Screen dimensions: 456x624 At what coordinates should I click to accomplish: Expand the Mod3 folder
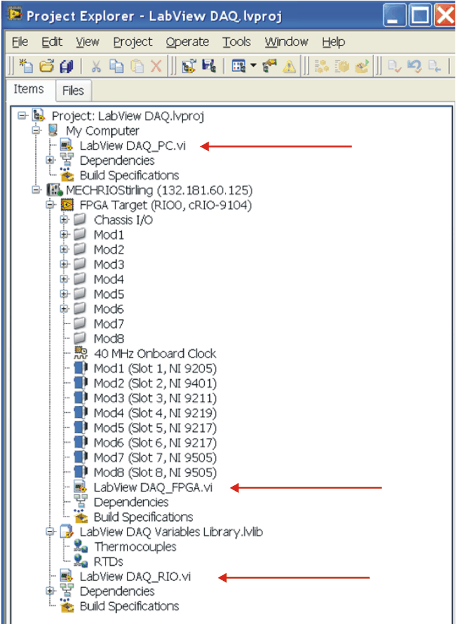[x=64, y=264]
